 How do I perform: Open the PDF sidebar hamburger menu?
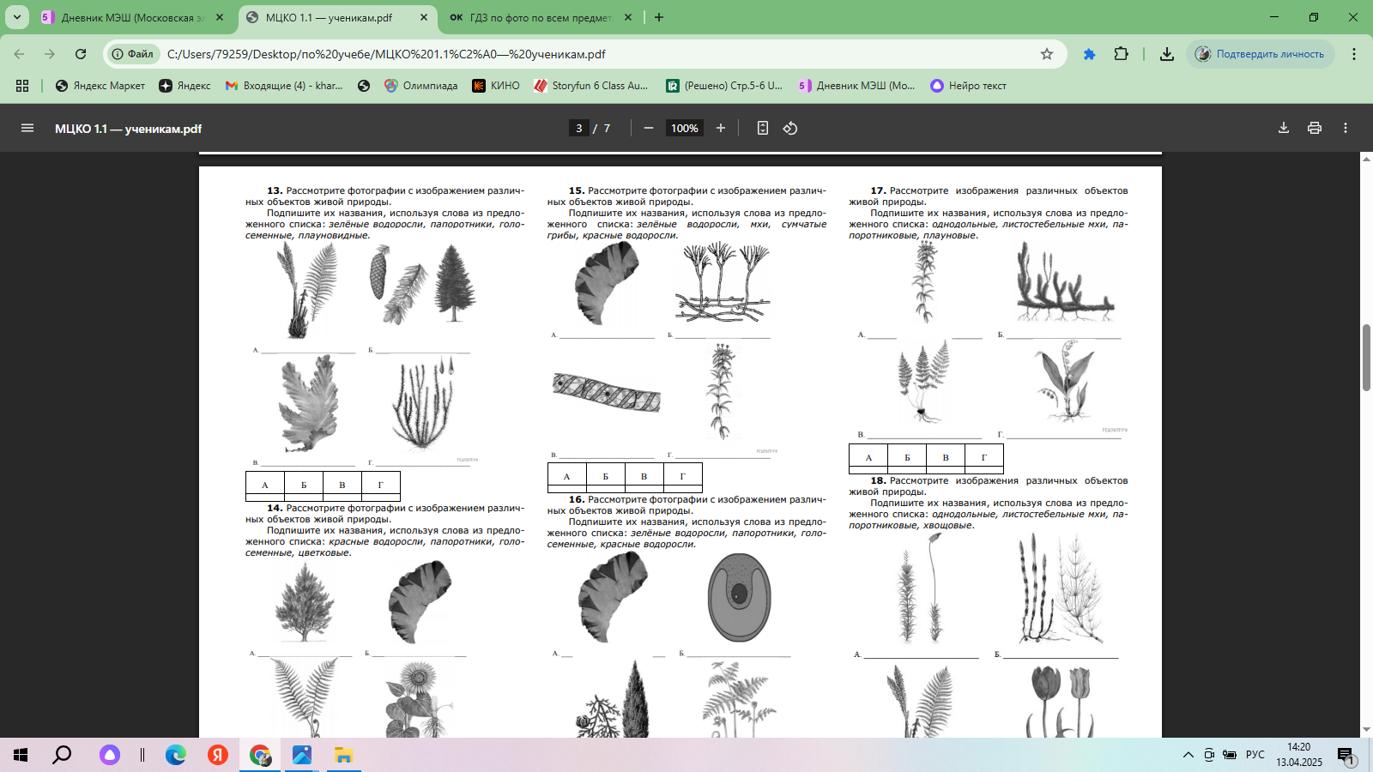[27, 128]
